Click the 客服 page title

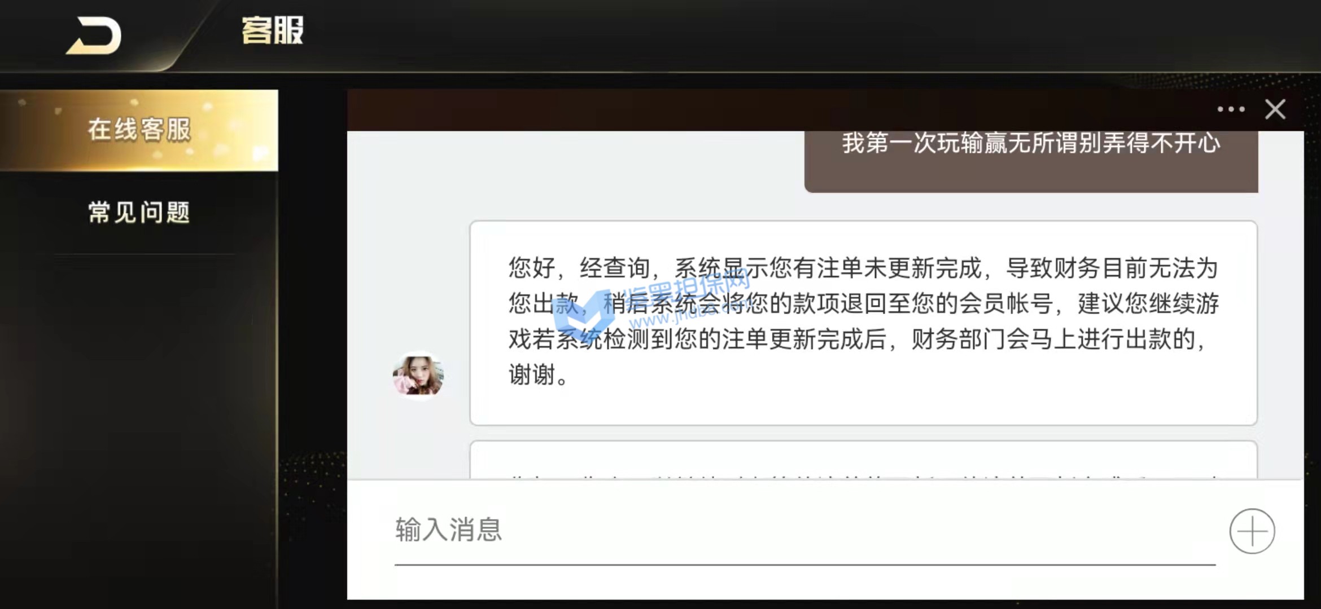click(x=273, y=30)
